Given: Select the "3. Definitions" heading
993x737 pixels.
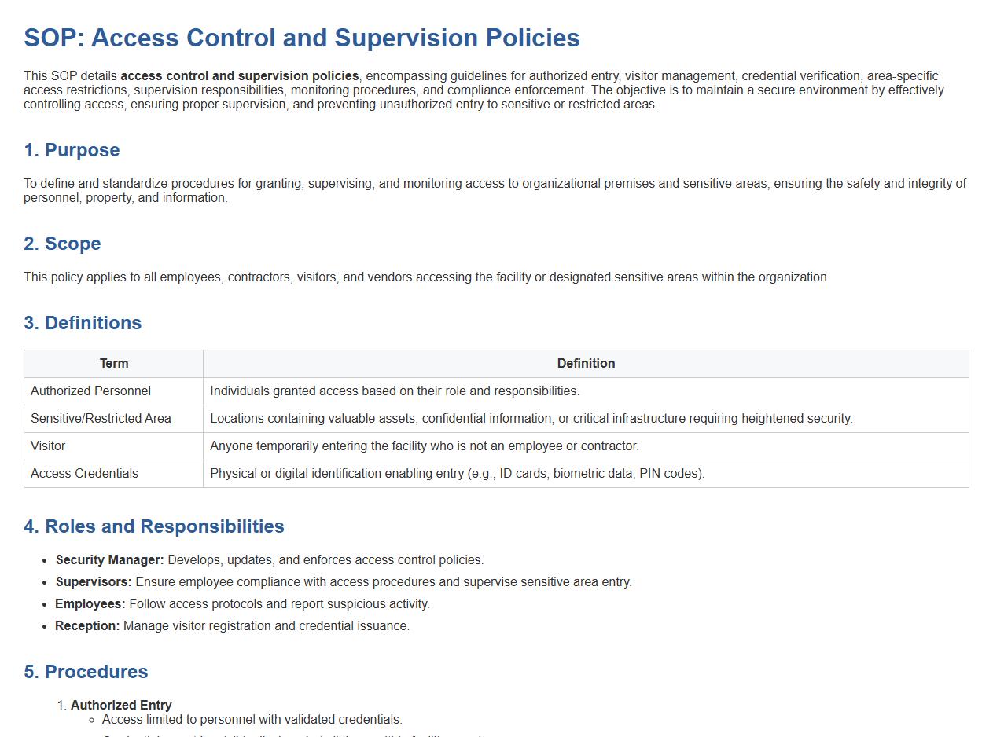Looking at the screenshot, I should (x=83, y=323).
